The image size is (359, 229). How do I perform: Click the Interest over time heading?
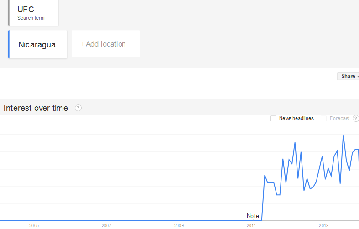[36, 108]
